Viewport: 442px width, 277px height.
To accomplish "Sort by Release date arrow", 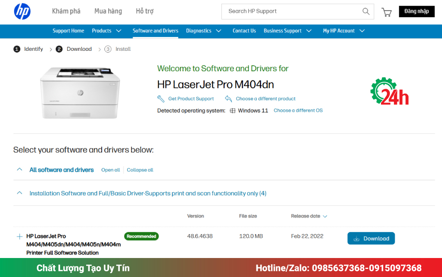I will [x=325, y=216].
